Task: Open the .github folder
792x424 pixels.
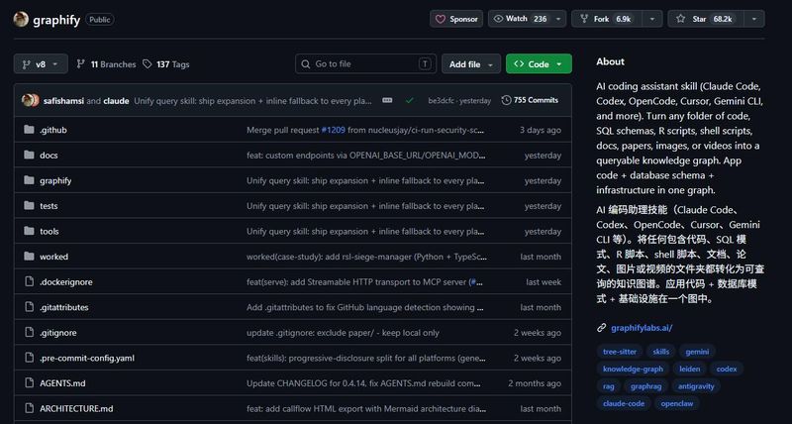Action: [x=53, y=130]
